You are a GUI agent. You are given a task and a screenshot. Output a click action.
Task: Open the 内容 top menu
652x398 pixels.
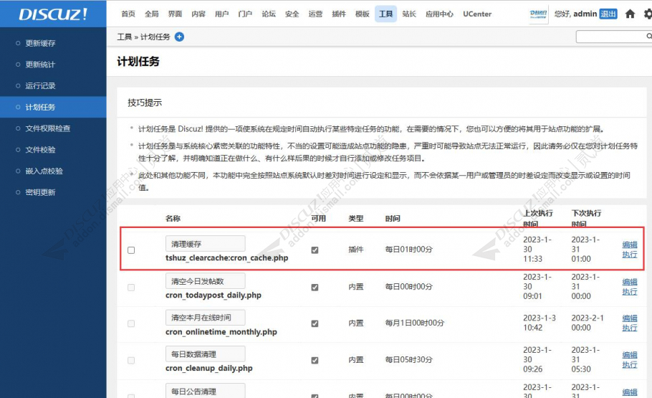(198, 14)
